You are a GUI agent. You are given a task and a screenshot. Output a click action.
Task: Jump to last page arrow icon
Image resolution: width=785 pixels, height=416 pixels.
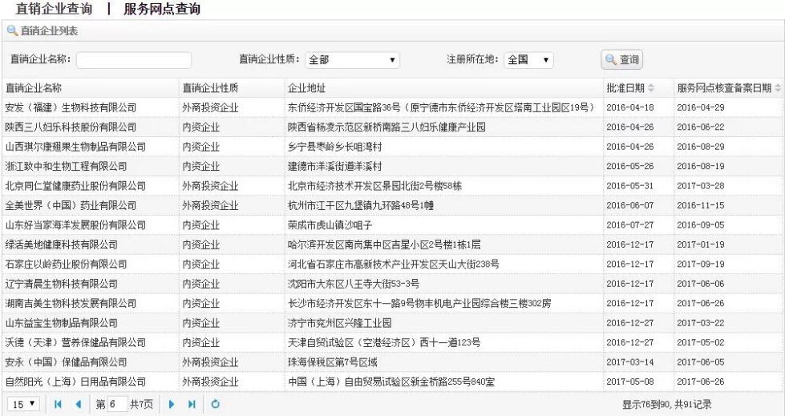(x=191, y=403)
